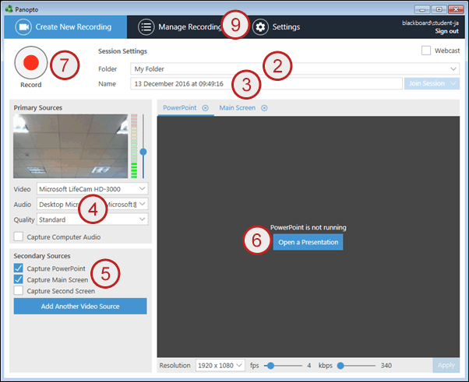
Task: Click the list icon beside Manage Recordings
Action: click(x=146, y=27)
